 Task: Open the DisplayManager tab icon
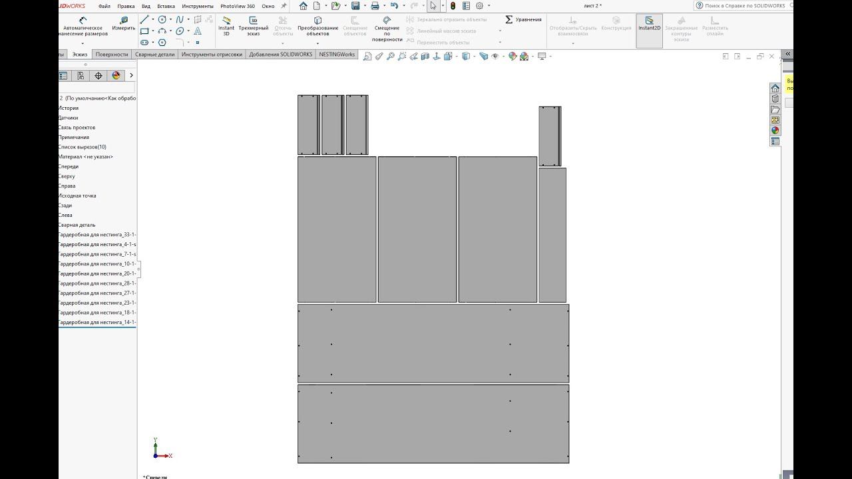coord(116,76)
